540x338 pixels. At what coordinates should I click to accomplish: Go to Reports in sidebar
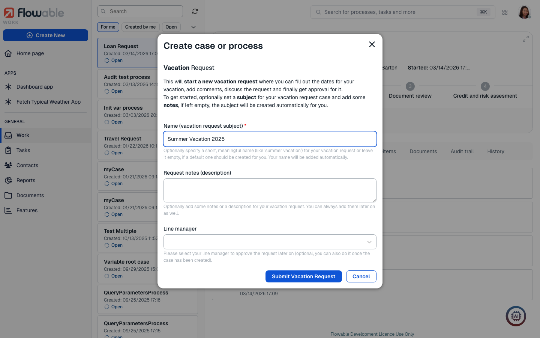pos(26,180)
